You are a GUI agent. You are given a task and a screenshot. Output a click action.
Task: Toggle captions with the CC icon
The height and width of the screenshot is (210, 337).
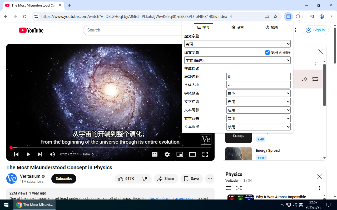155,154
